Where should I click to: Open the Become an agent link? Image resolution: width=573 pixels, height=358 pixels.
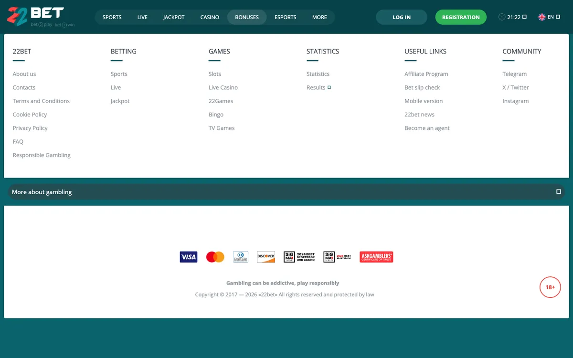[x=427, y=128]
